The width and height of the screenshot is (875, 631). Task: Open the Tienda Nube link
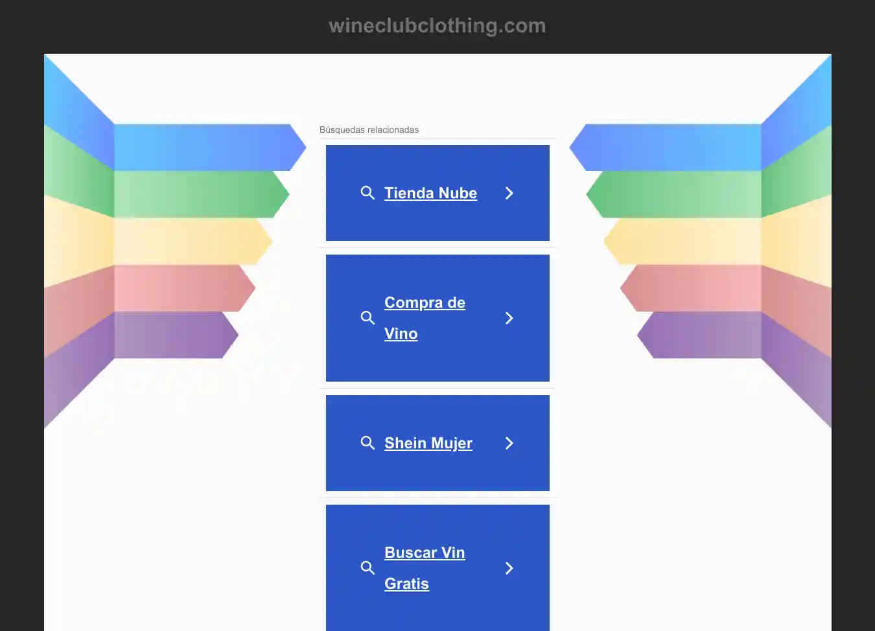click(x=430, y=193)
